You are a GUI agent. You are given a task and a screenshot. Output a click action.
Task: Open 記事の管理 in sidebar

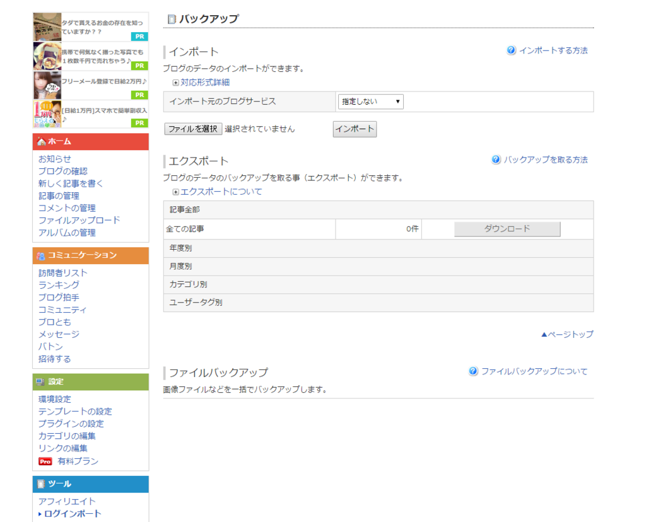tap(59, 196)
